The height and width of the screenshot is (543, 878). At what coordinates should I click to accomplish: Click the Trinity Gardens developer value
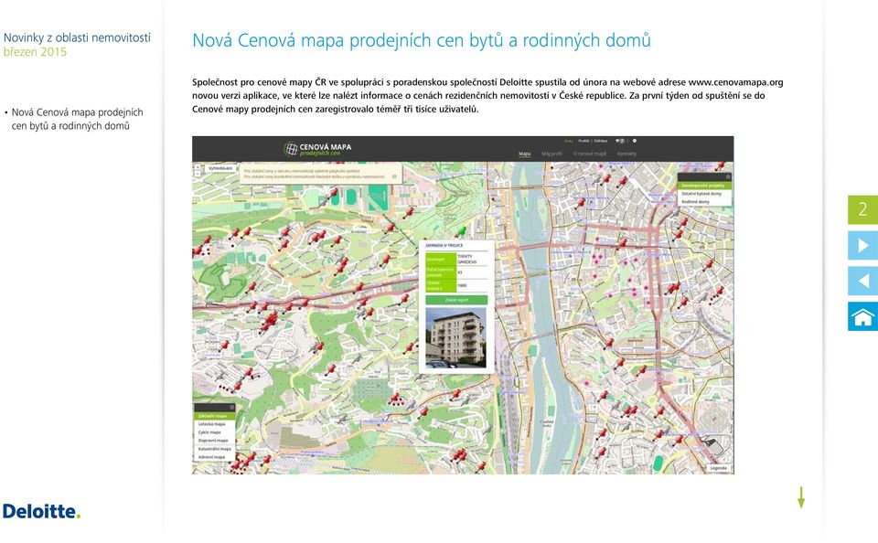(467, 260)
